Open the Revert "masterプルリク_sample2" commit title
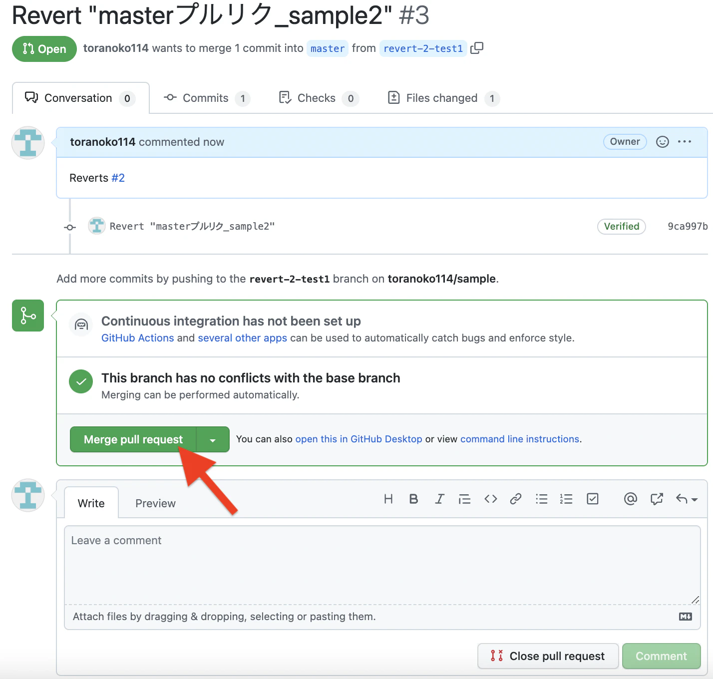Image resolution: width=713 pixels, height=679 pixels. pos(192,226)
